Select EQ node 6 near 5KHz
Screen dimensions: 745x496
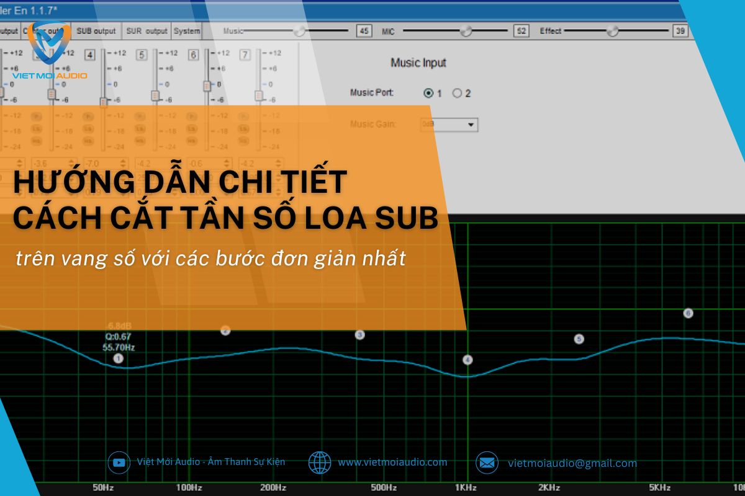(688, 313)
